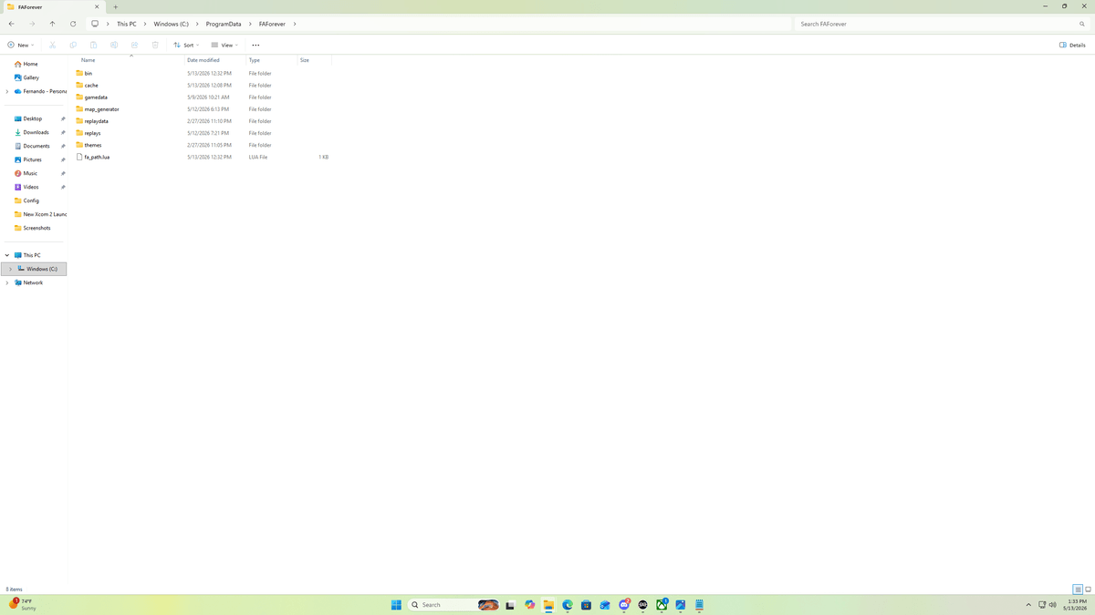Click the Rename icon in toolbar
The image size is (1095, 615).
point(114,45)
